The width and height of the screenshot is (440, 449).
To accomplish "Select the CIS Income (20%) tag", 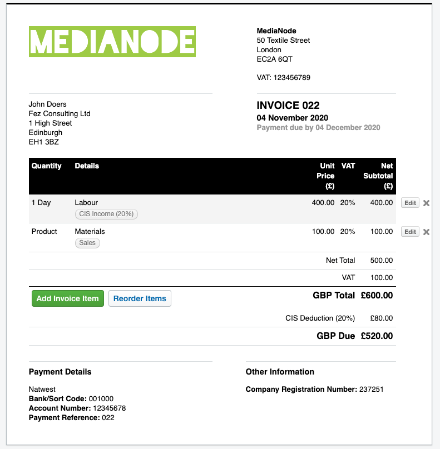I will tap(107, 214).
